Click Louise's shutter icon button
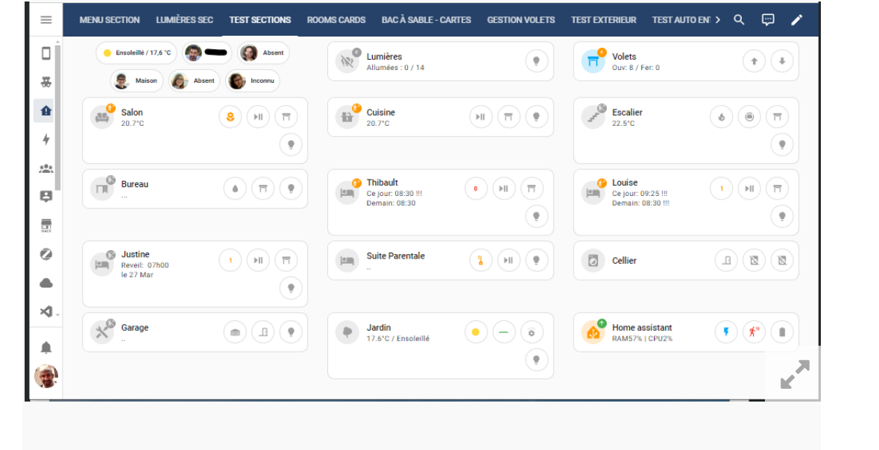 [x=778, y=188]
